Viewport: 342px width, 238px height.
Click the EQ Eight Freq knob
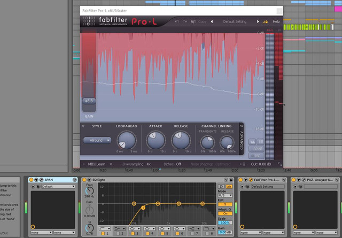click(x=89, y=191)
